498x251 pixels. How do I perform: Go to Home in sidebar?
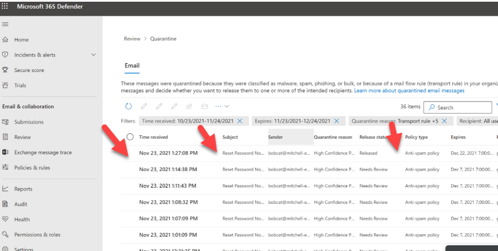tap(21, 40)
